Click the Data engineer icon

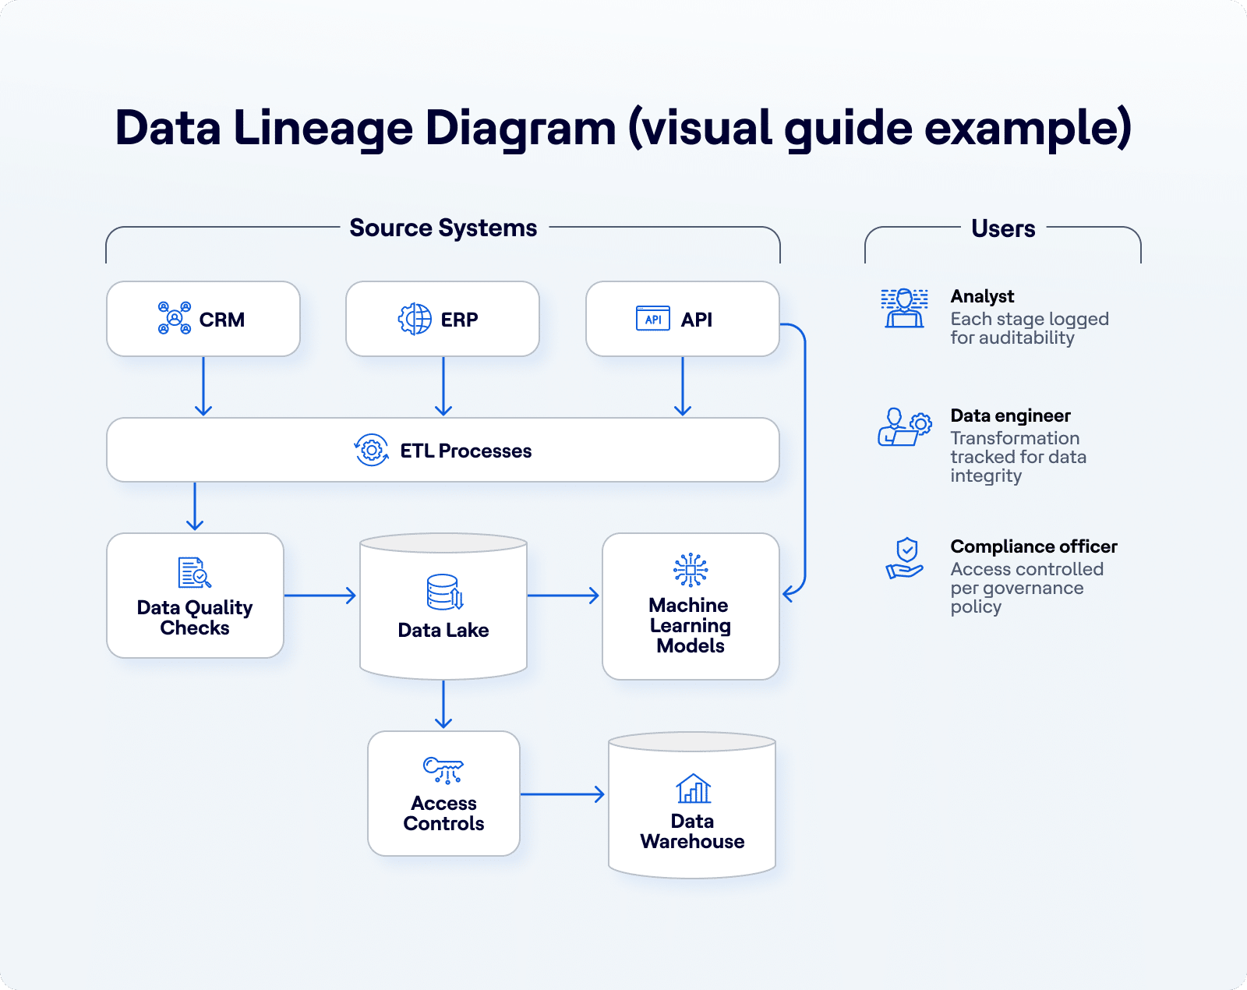[904, 427]
